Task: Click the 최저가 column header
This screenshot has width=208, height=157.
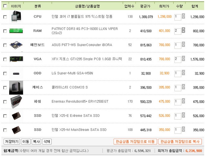Action: (x=164, y=6)
